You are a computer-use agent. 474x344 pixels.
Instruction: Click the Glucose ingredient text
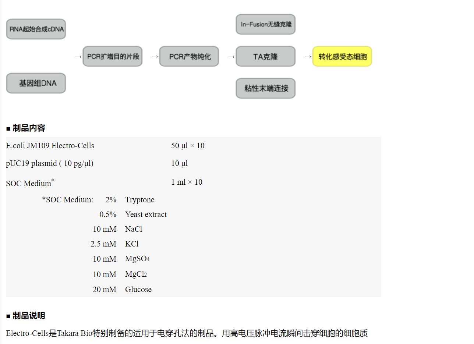point(138,290)
